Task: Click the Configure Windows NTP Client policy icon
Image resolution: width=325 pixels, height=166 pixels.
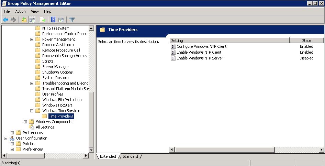Action: [x=173, y=46]
